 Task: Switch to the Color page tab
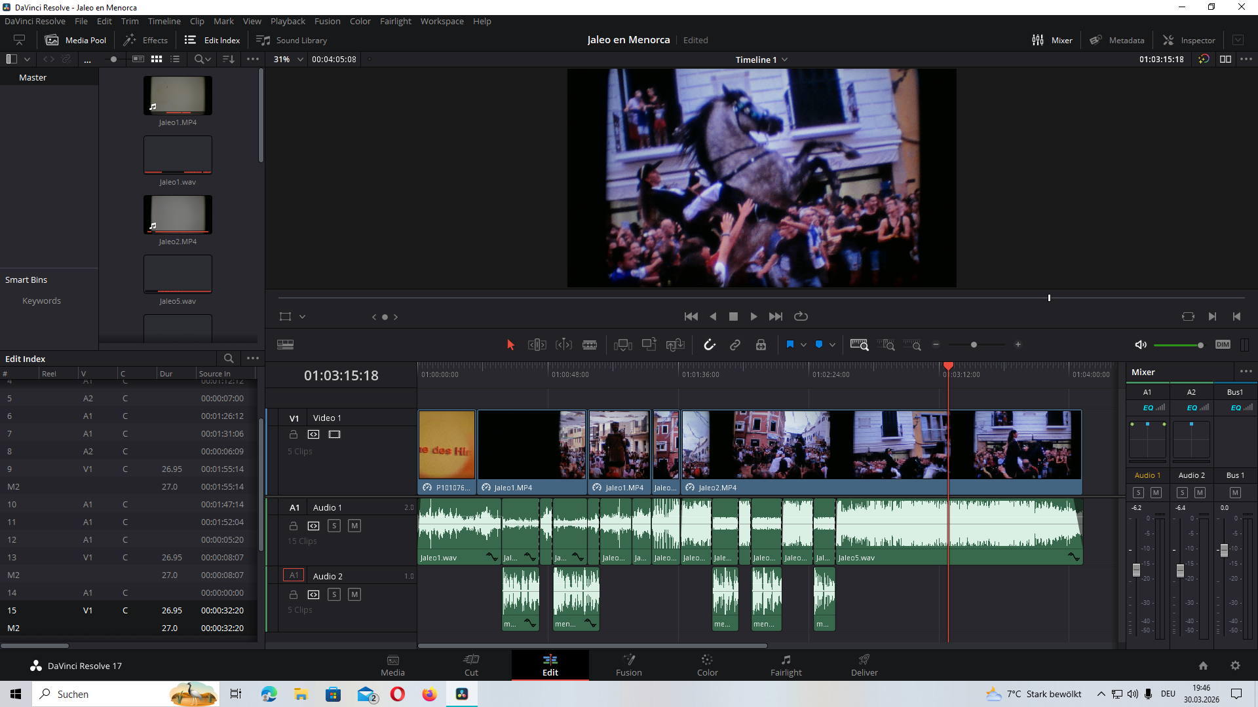point(707,664)
